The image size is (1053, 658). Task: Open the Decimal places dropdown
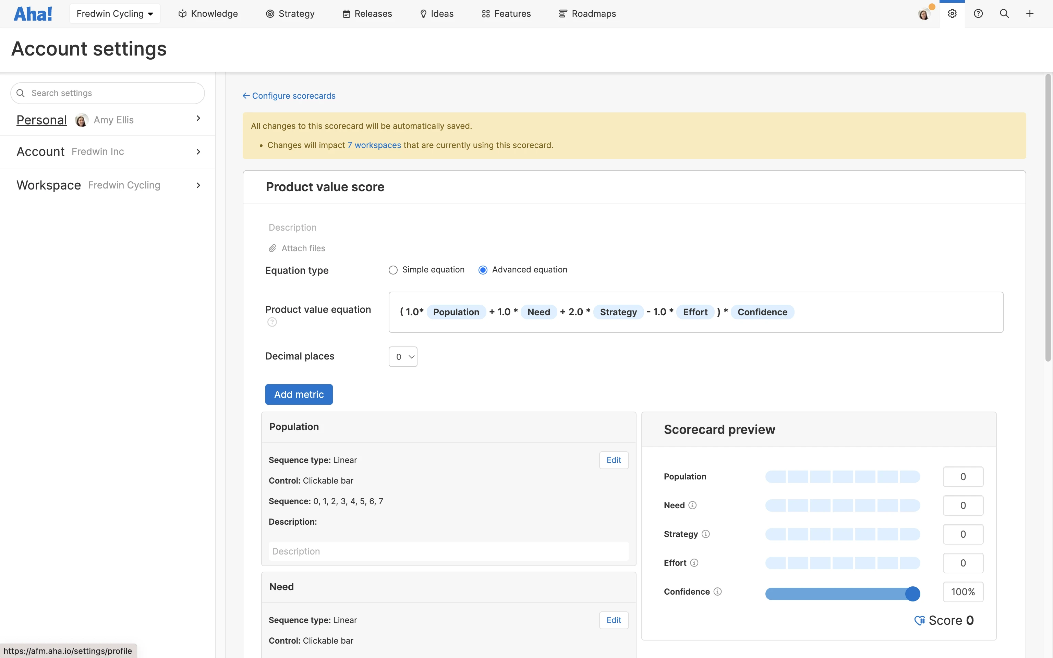click(402, 356)
